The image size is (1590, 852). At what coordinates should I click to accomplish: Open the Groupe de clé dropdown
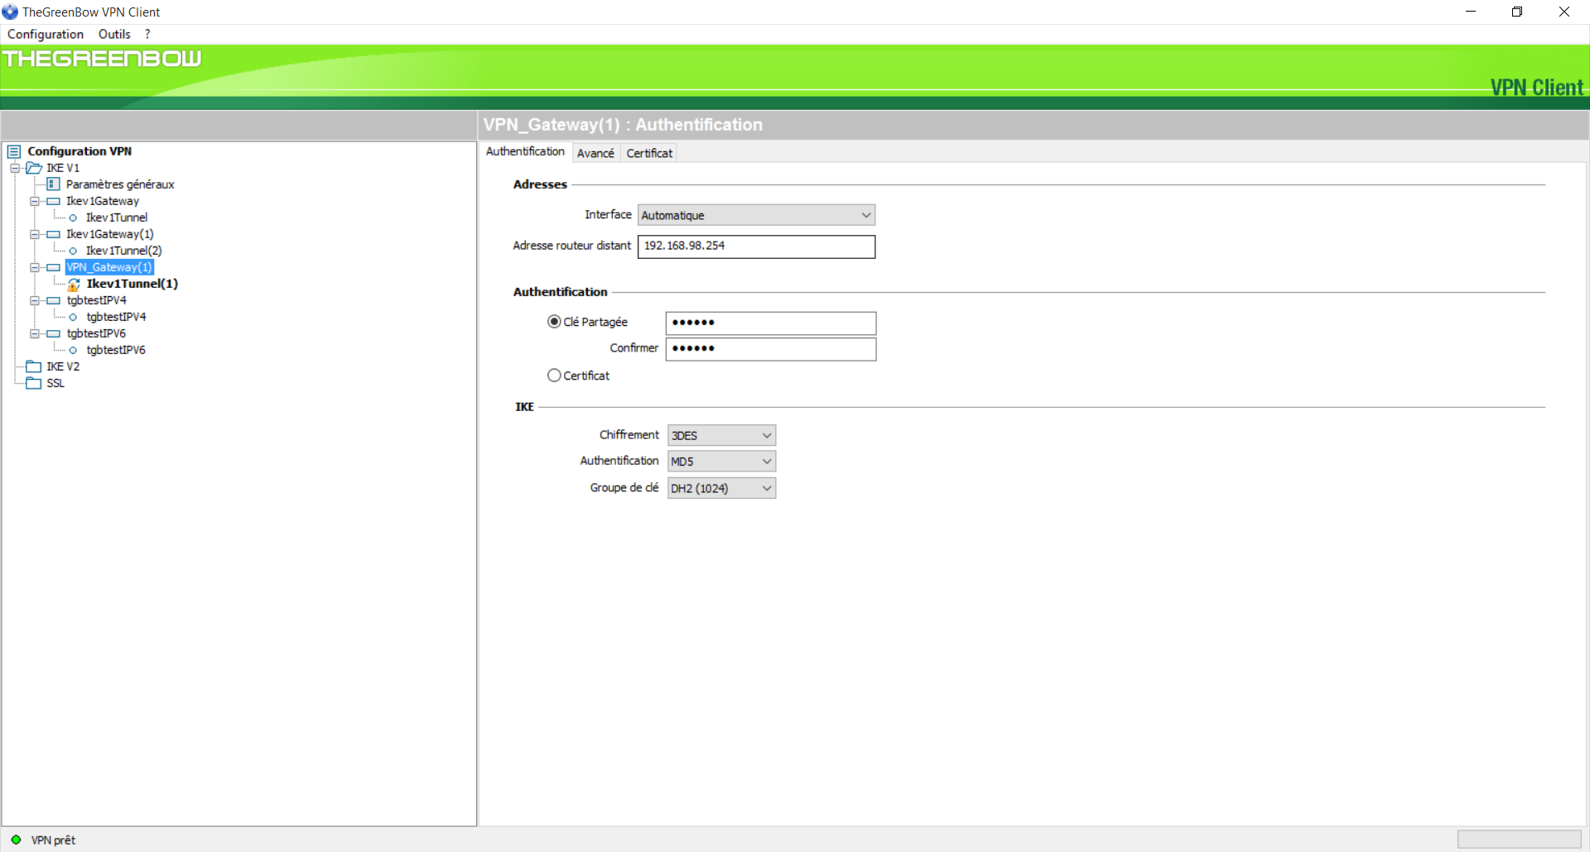point(721,488)
